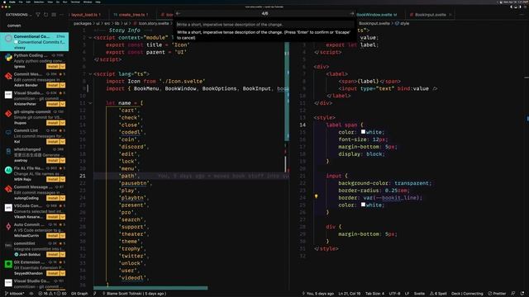Click the 'packages' breadcrumb
The width and height of the screenshot is (529, 297).
tap(83, 24)
